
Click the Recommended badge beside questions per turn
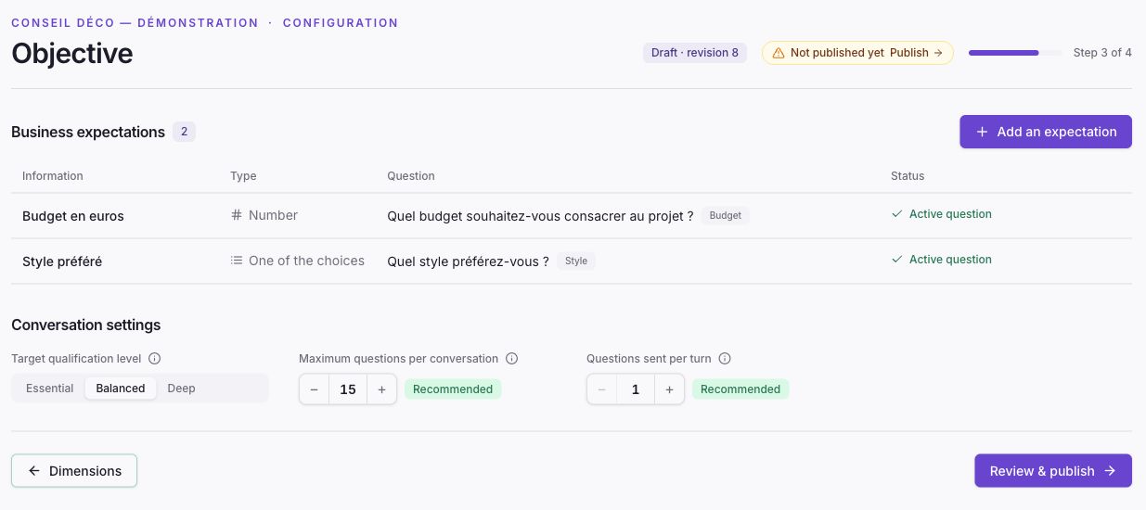740,389
